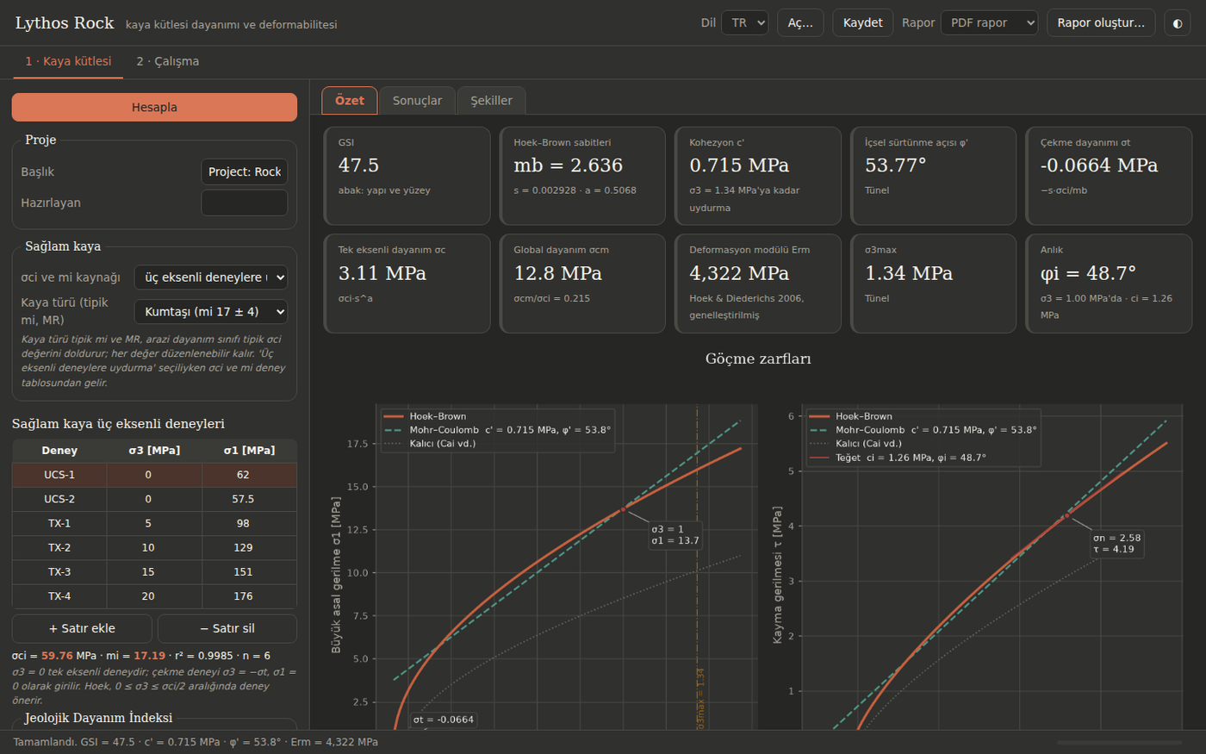Click the GSI 47.5 summary card

point(407,176)
